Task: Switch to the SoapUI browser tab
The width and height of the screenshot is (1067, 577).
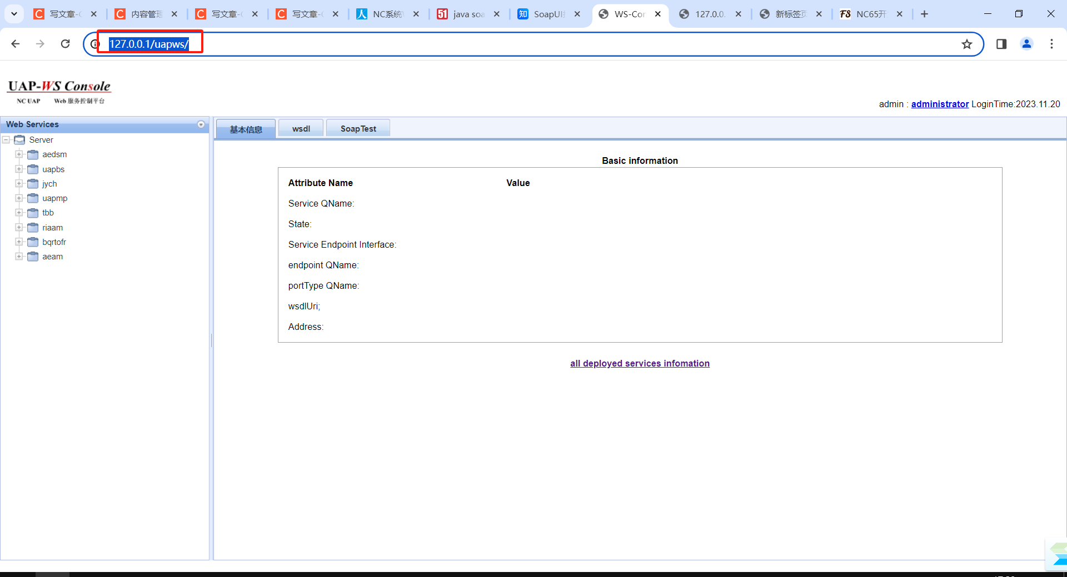Action: (x=549, y=14)
